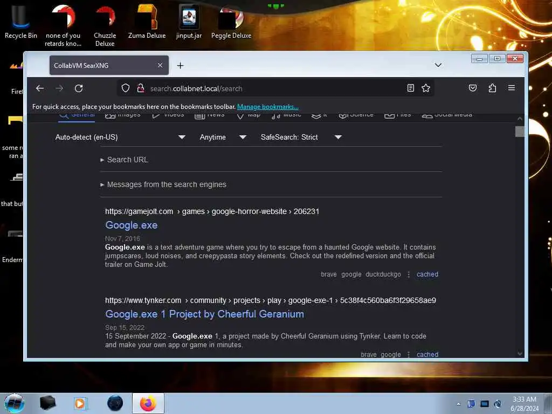Open the Firefox hamburger menu
The image size is (552, 414).
click(x=512, y=88)
